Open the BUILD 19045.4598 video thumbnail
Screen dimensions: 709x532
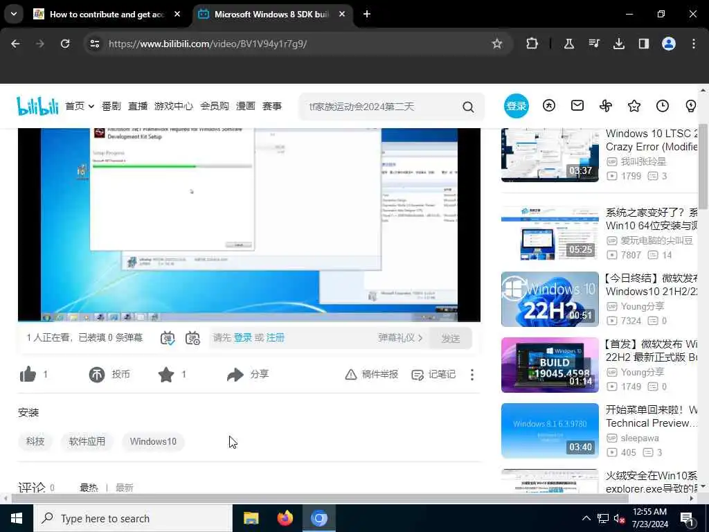click(x=550, y=365)
